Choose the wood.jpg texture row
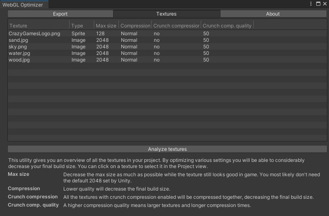Viewport: 329px width, 216px height. tap(19, 60)
